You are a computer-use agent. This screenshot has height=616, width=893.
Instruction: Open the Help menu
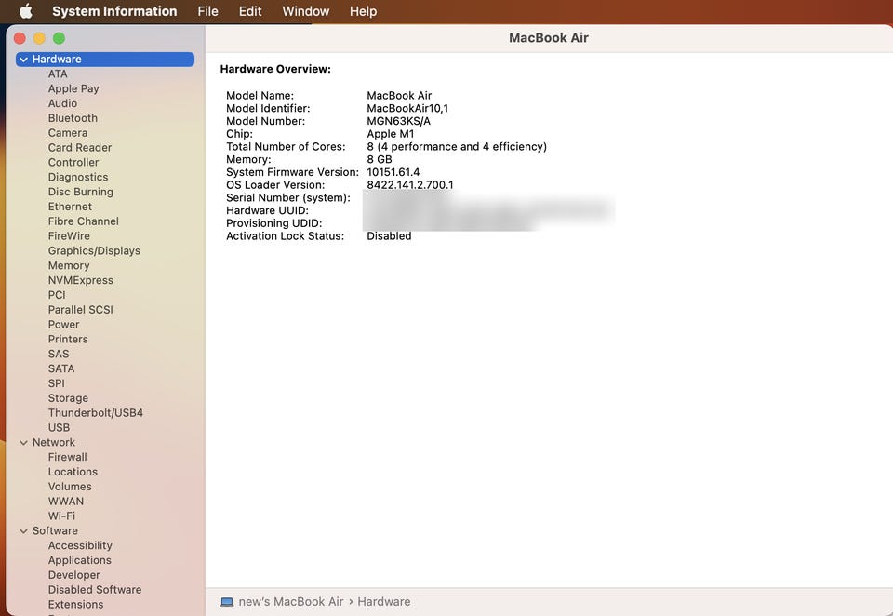(x=364, y=11)
